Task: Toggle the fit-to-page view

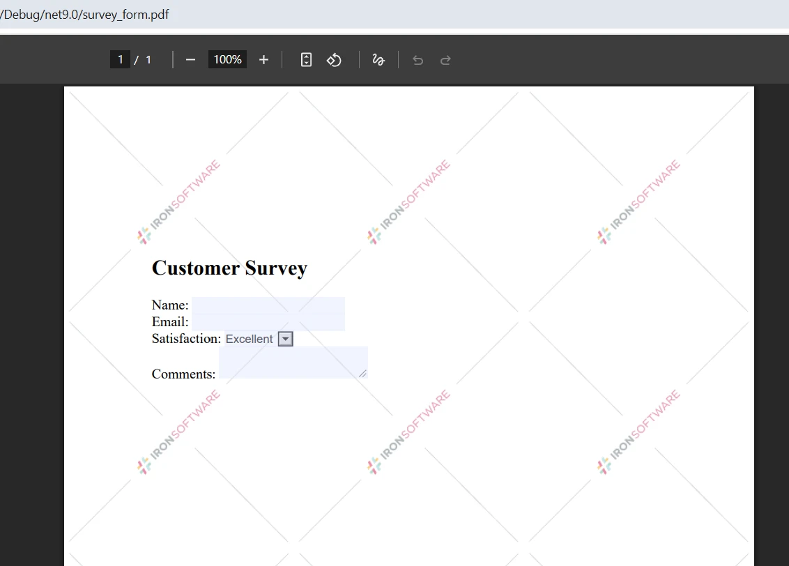Action: tap(306, 59)
